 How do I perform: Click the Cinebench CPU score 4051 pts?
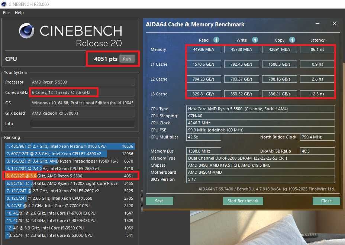[106, 59]
